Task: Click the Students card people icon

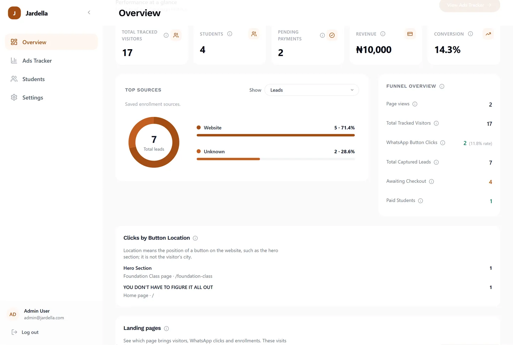Action: [254, 34]
